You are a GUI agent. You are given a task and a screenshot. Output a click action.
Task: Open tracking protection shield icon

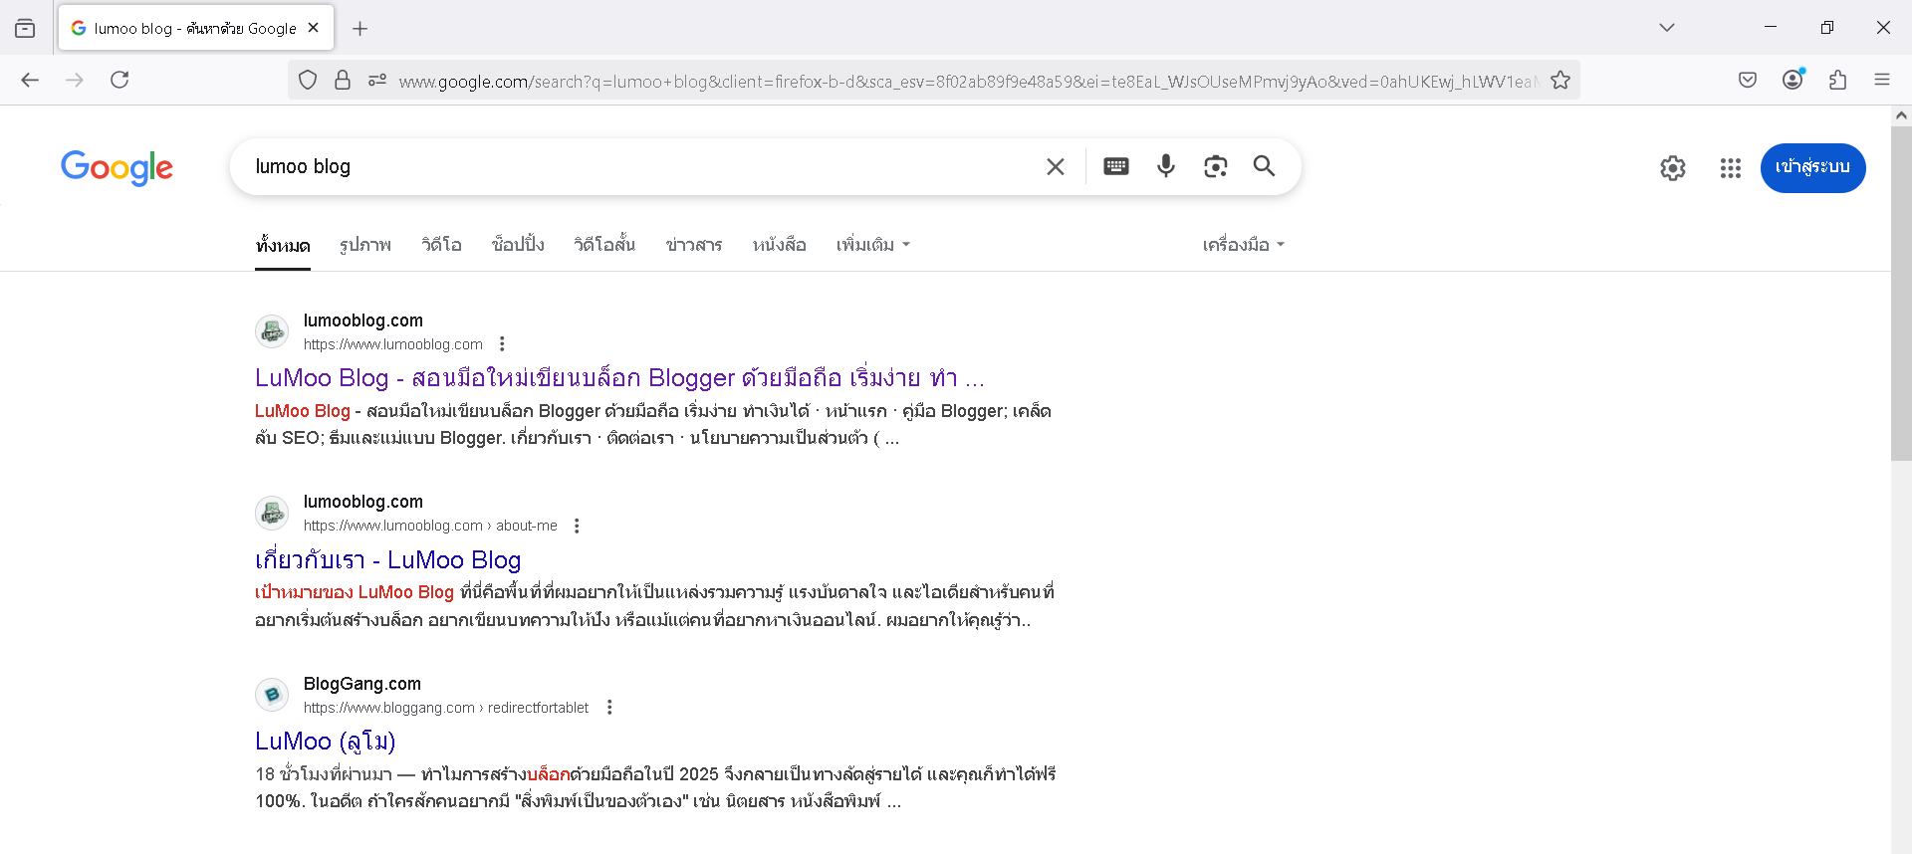[x=308, y=81]
